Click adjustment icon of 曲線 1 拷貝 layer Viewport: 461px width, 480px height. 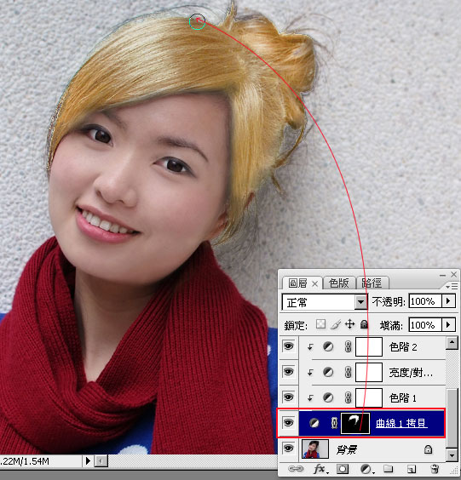(x=314, y=423)
